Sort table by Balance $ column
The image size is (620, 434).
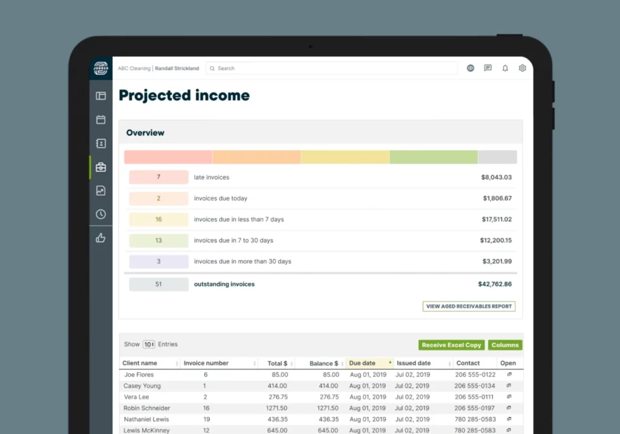[x=320, y=363]
